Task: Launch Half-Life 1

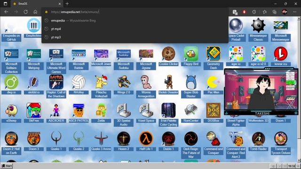Action: (146, 141)
